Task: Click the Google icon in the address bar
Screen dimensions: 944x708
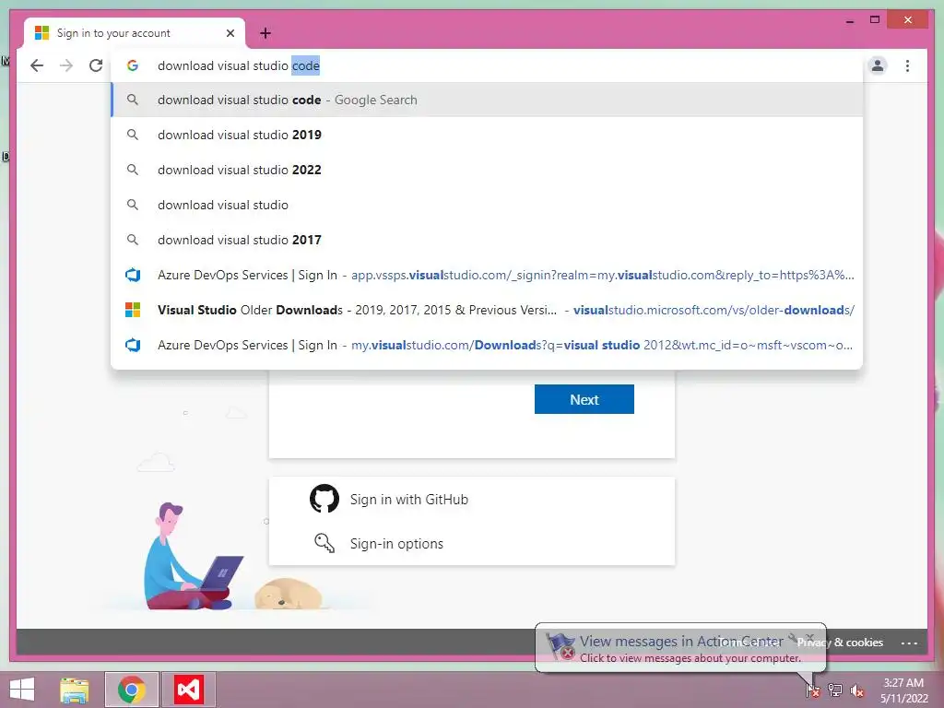Action: click(x=133, y=65)
